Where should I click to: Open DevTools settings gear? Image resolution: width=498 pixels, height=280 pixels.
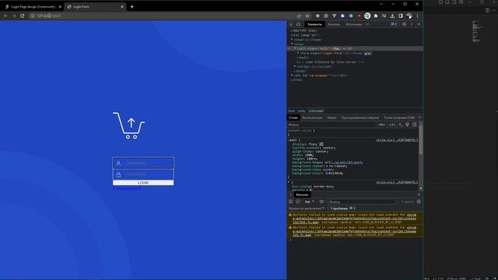(x=405, y=24)
